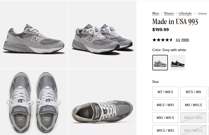This screenshot has height=135, width=209.
Task: Open the Men breadcrumb link
Action: point(156,14)
